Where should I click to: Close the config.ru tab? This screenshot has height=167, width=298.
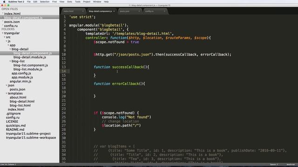(164, 11)
